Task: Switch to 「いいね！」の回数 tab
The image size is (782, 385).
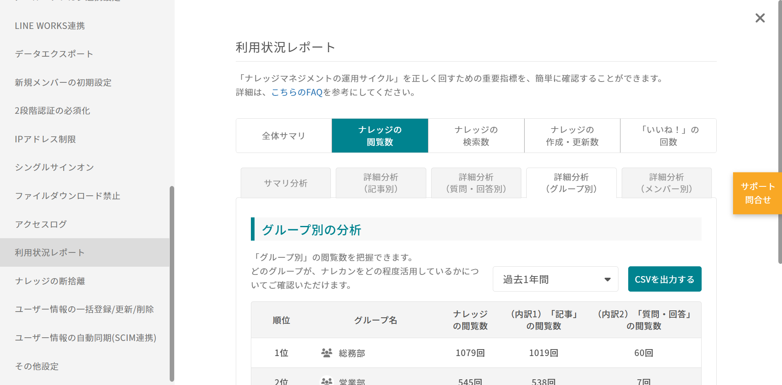Action: point(668,136)
